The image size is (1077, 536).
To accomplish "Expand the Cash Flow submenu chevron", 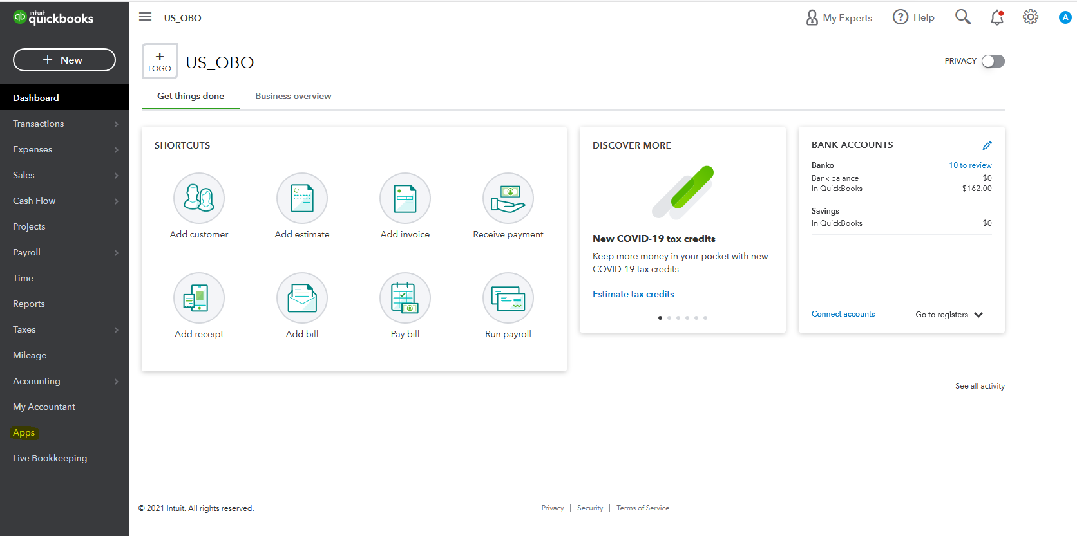I will (x=117, y=201).
